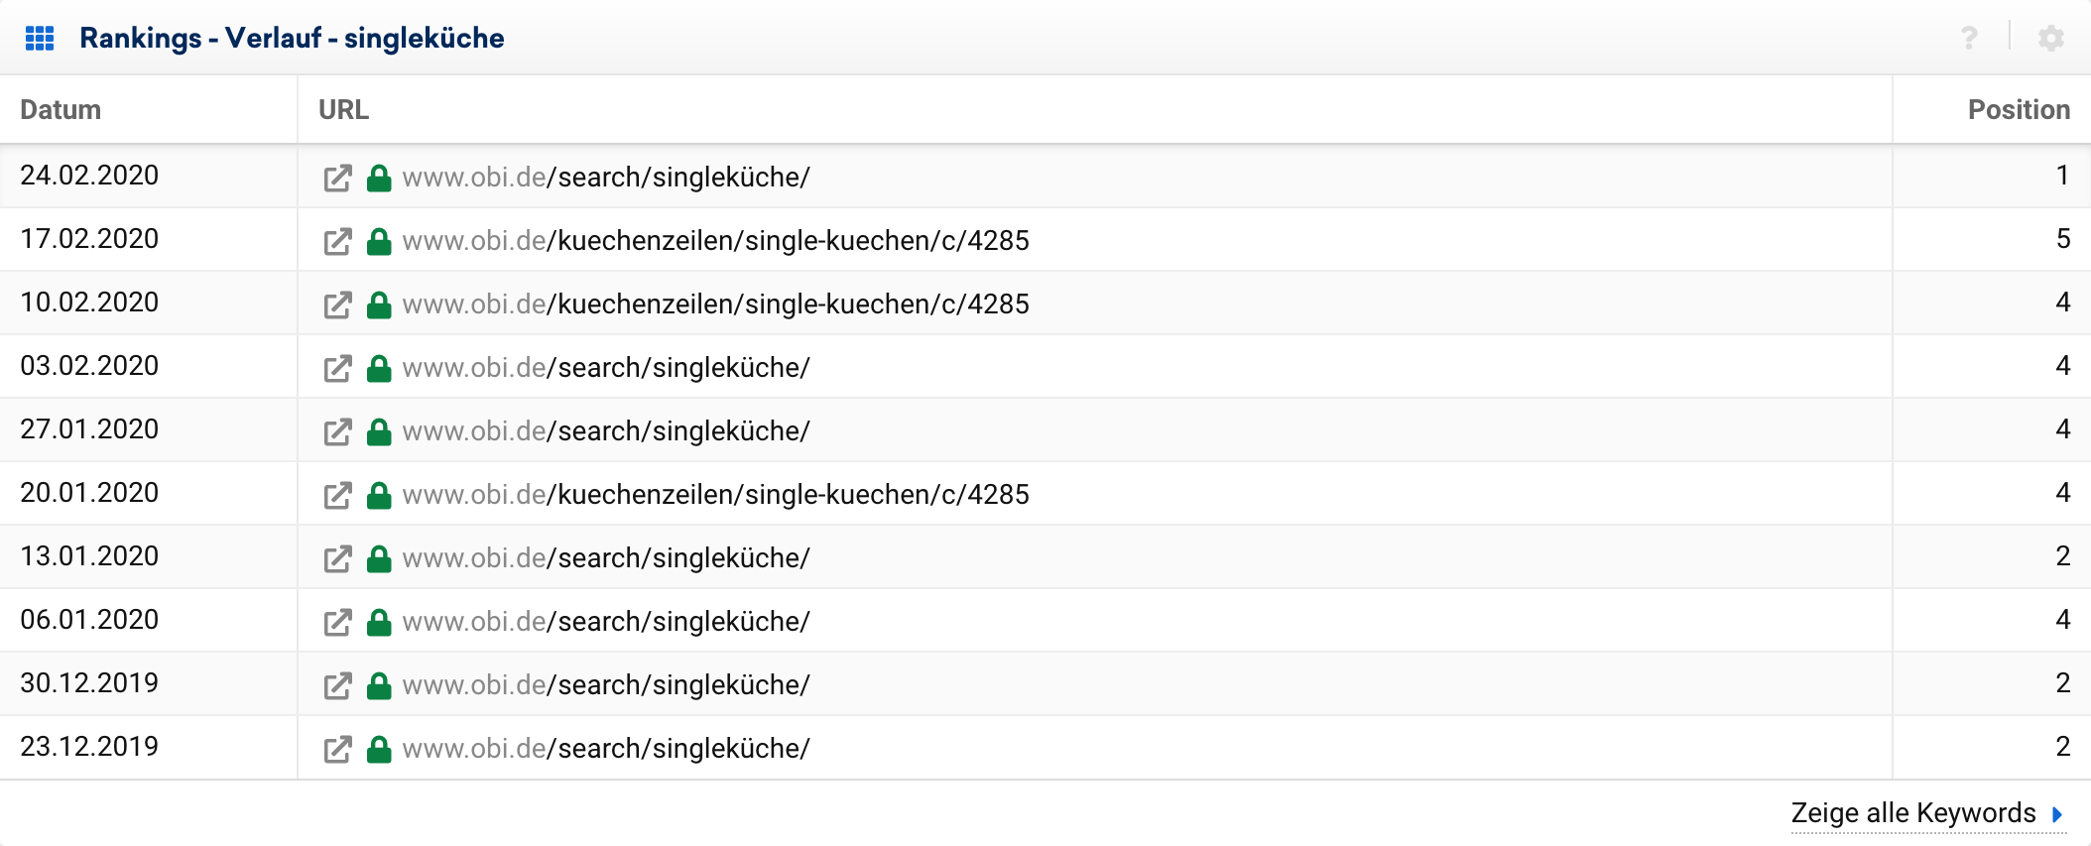The height and width of the screenshot is (846, 2091).
Task: Open external link icon for 17.02.2020 row
Action: pos(337,242)
